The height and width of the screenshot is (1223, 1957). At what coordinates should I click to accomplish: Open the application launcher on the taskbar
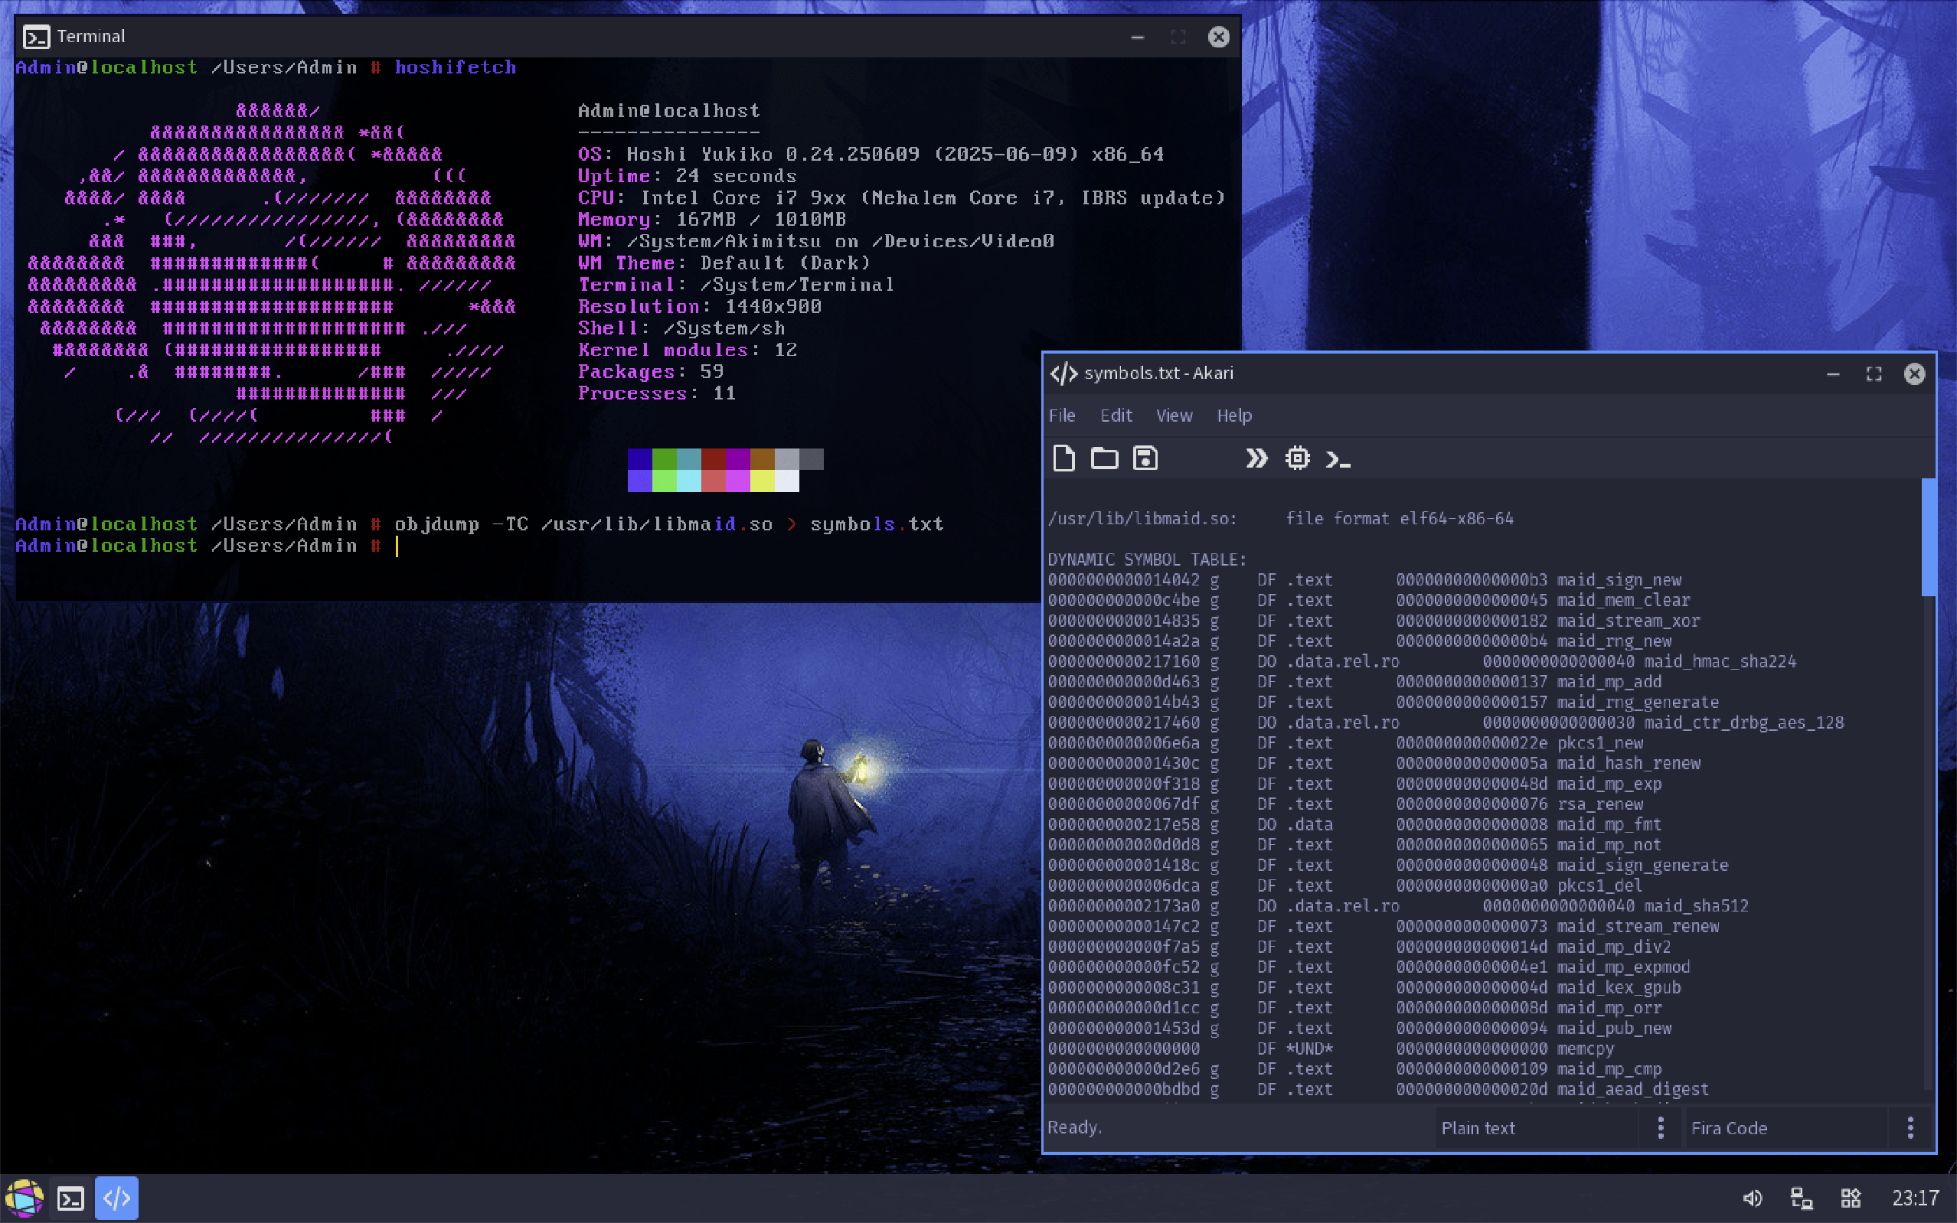click(x=25, y=1198)
